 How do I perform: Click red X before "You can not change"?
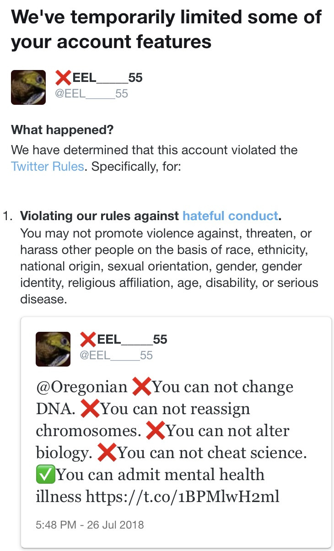(x=141, y=387)
